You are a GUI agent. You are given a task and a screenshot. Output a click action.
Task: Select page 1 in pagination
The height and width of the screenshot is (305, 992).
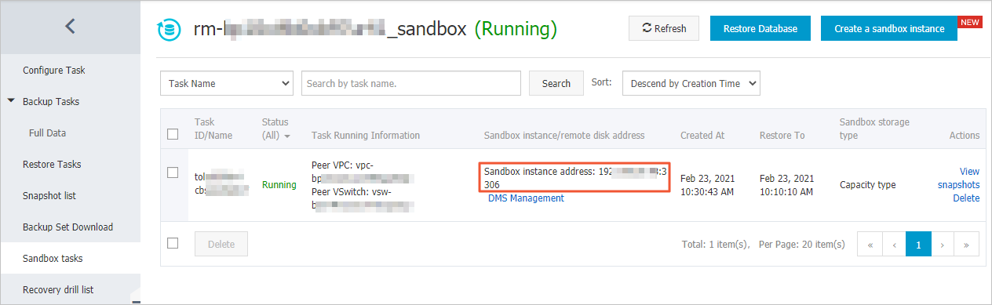coord(918,245)
